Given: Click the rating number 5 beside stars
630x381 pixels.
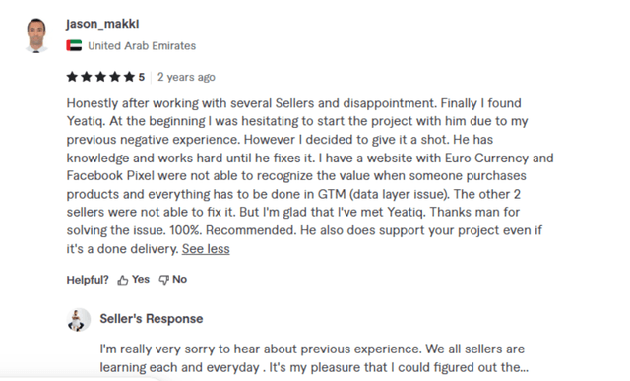Looking at the screenshot, I should click(142, 77).
